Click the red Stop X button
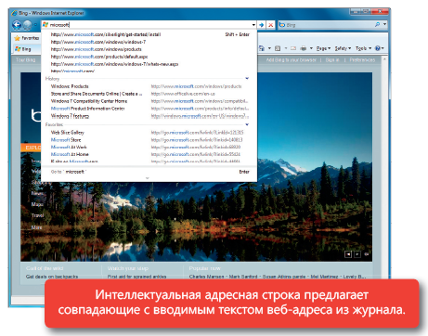This screenshot has width=428, height=336. tap(270, 25)
